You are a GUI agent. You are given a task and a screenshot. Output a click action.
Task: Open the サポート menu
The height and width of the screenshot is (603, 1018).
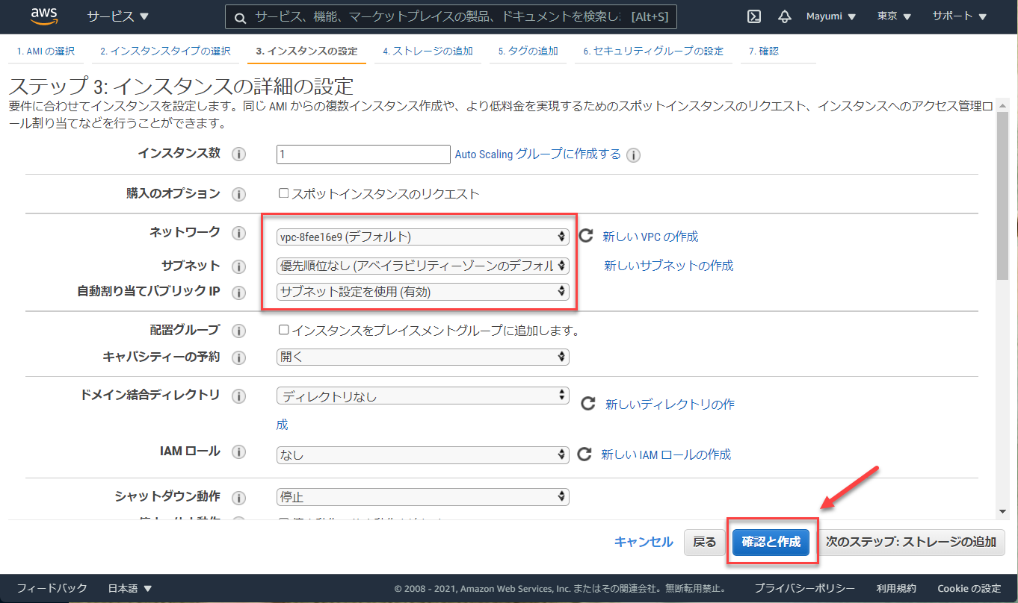959,16
